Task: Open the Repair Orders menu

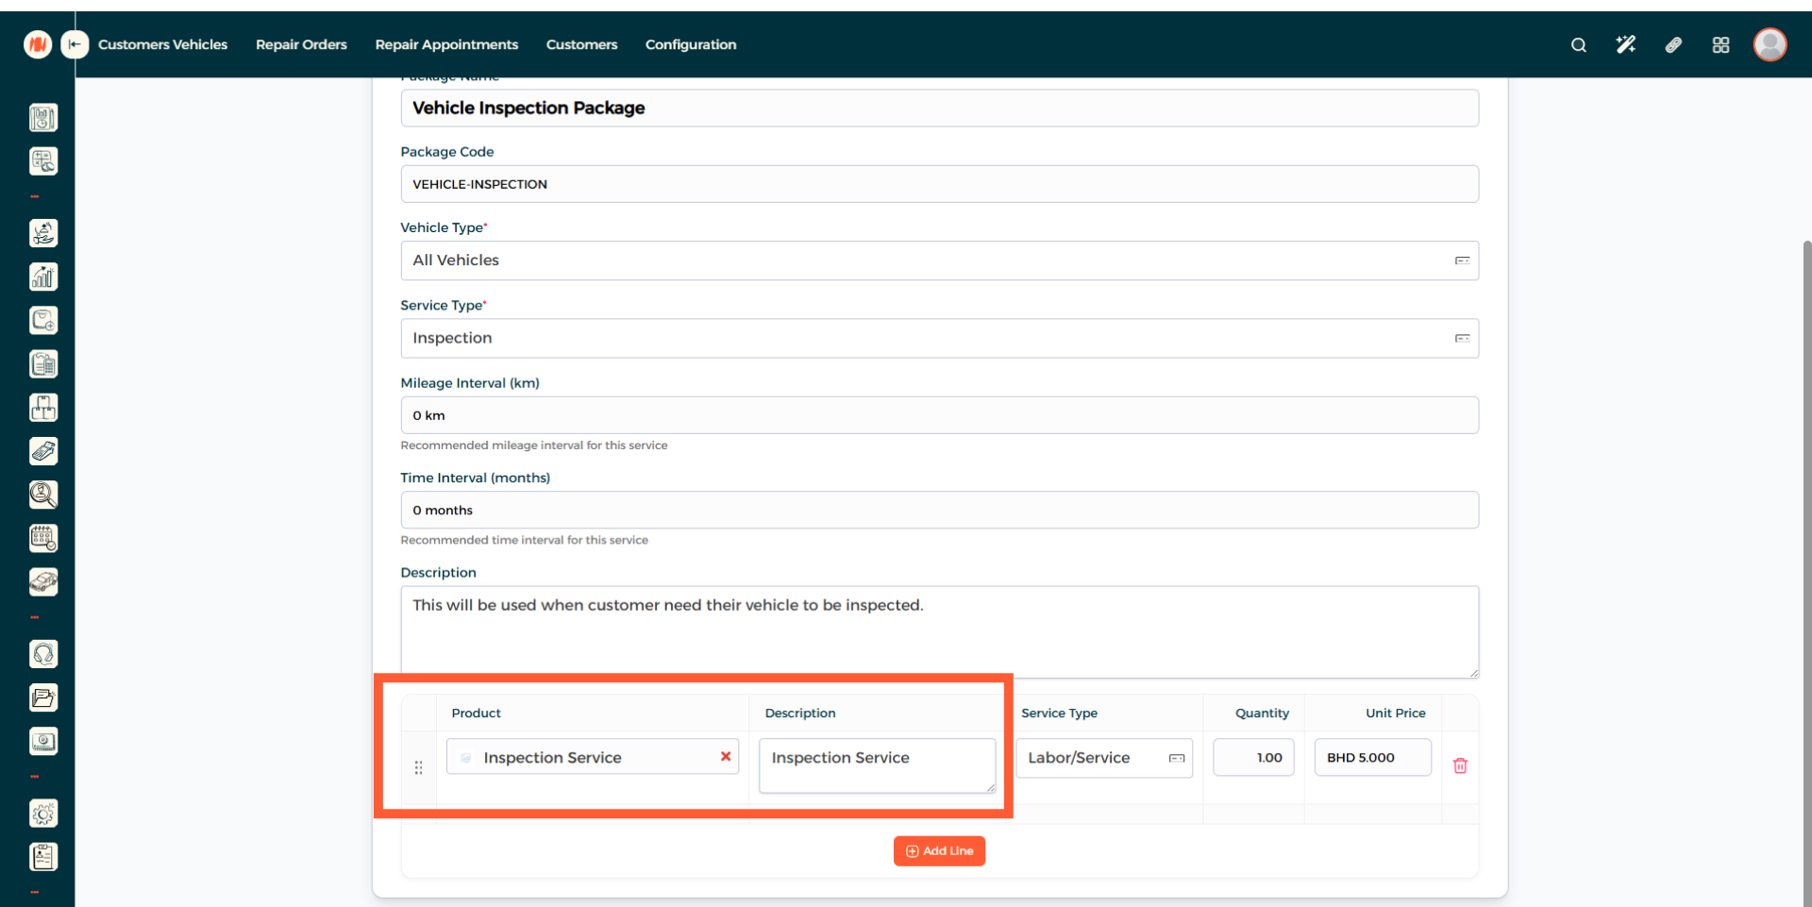Action: [301, 44]
